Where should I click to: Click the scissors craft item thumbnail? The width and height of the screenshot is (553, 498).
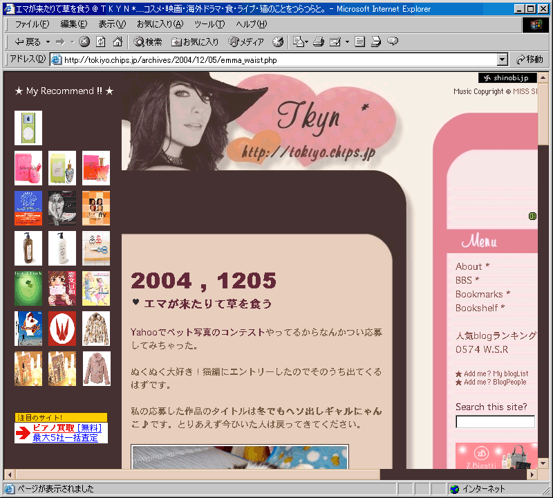click(x=96, y=248)
